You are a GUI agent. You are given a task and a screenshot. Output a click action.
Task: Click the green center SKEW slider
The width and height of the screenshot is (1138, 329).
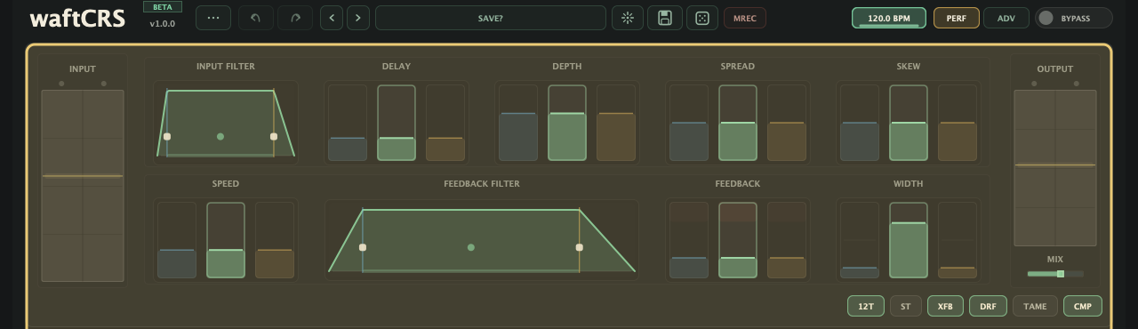tap(909, 123)
